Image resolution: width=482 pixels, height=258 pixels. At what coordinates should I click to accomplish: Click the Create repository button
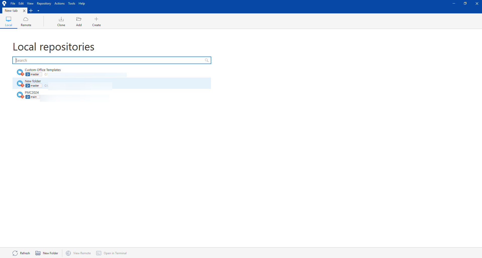[x=96, y=21]
